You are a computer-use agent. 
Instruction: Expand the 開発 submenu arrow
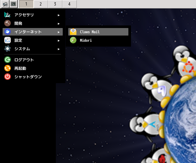[58, 24]
